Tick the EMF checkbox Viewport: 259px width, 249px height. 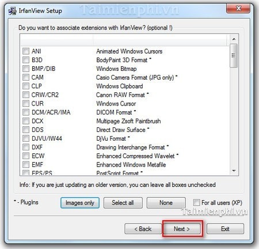(26, 165)
